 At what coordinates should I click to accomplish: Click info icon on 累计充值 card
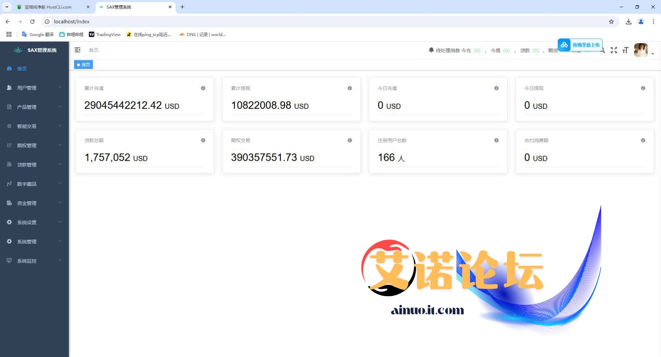[203, 88]
